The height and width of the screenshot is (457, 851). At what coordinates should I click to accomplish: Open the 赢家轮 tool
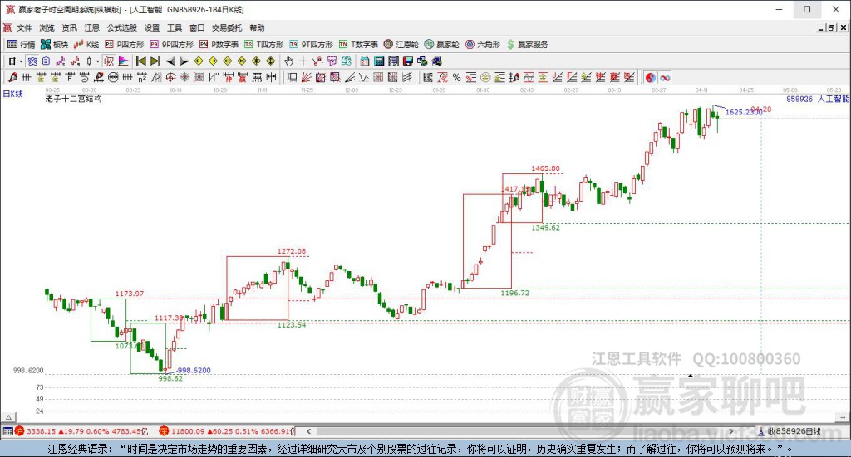tap(442, 45)
